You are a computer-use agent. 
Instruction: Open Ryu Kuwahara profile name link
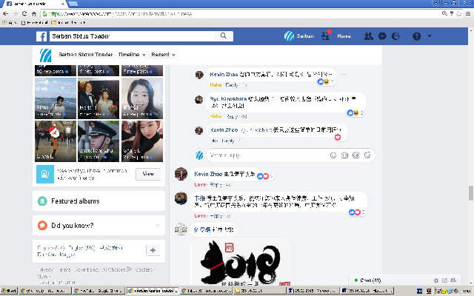pos(228,99)
